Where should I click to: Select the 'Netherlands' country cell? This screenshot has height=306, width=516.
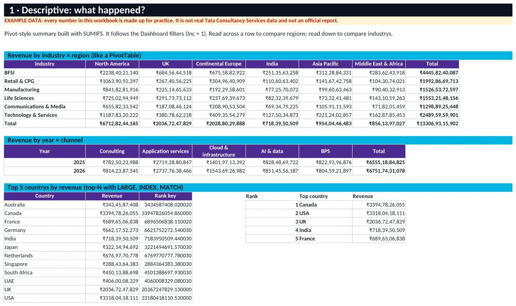tap(44, 255)
